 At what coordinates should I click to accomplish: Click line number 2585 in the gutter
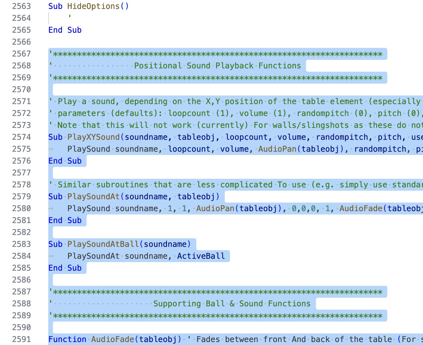21,268
